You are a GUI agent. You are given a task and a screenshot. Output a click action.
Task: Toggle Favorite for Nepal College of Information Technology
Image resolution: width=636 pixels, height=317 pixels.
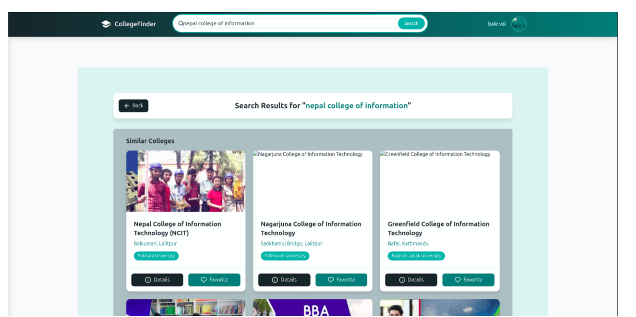click(214, 279)
